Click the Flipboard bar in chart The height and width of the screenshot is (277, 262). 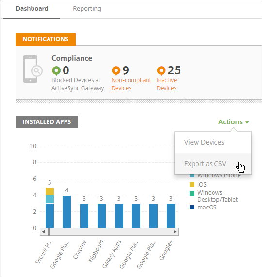tap(101, 216)
